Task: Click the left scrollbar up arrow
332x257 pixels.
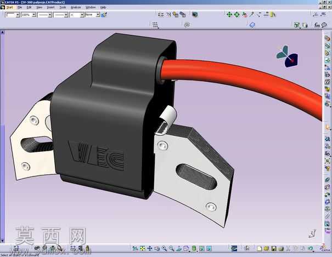Action: [x=2, y=32]
